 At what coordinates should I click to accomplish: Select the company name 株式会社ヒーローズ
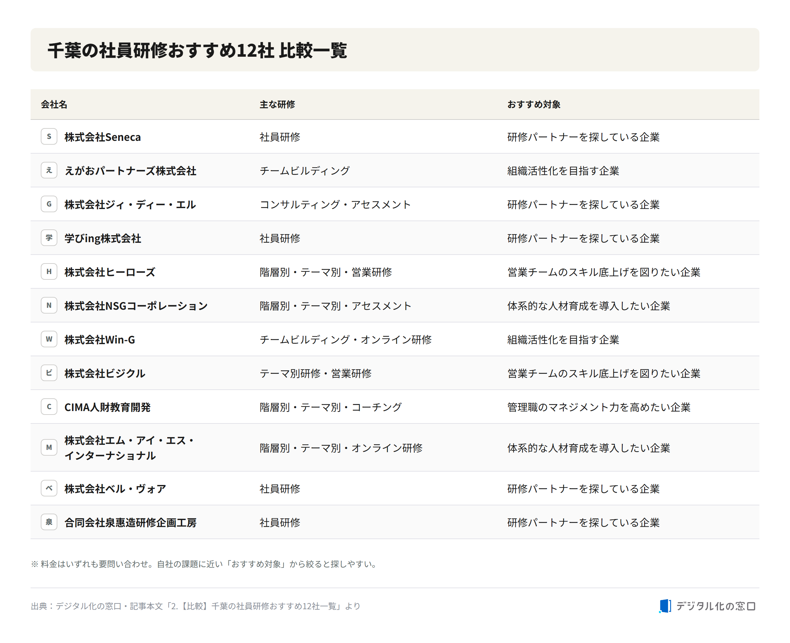coord(110,272)
